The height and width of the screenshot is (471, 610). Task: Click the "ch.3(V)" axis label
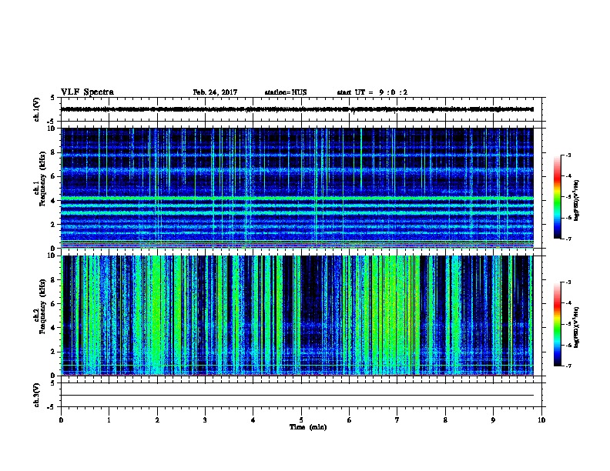click(37, 395)
